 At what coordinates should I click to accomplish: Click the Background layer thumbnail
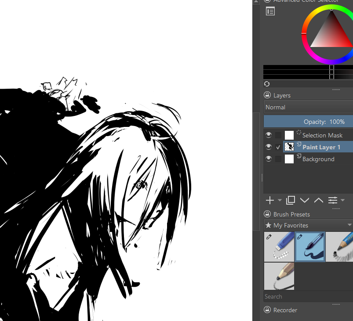(x=289, y=159)
